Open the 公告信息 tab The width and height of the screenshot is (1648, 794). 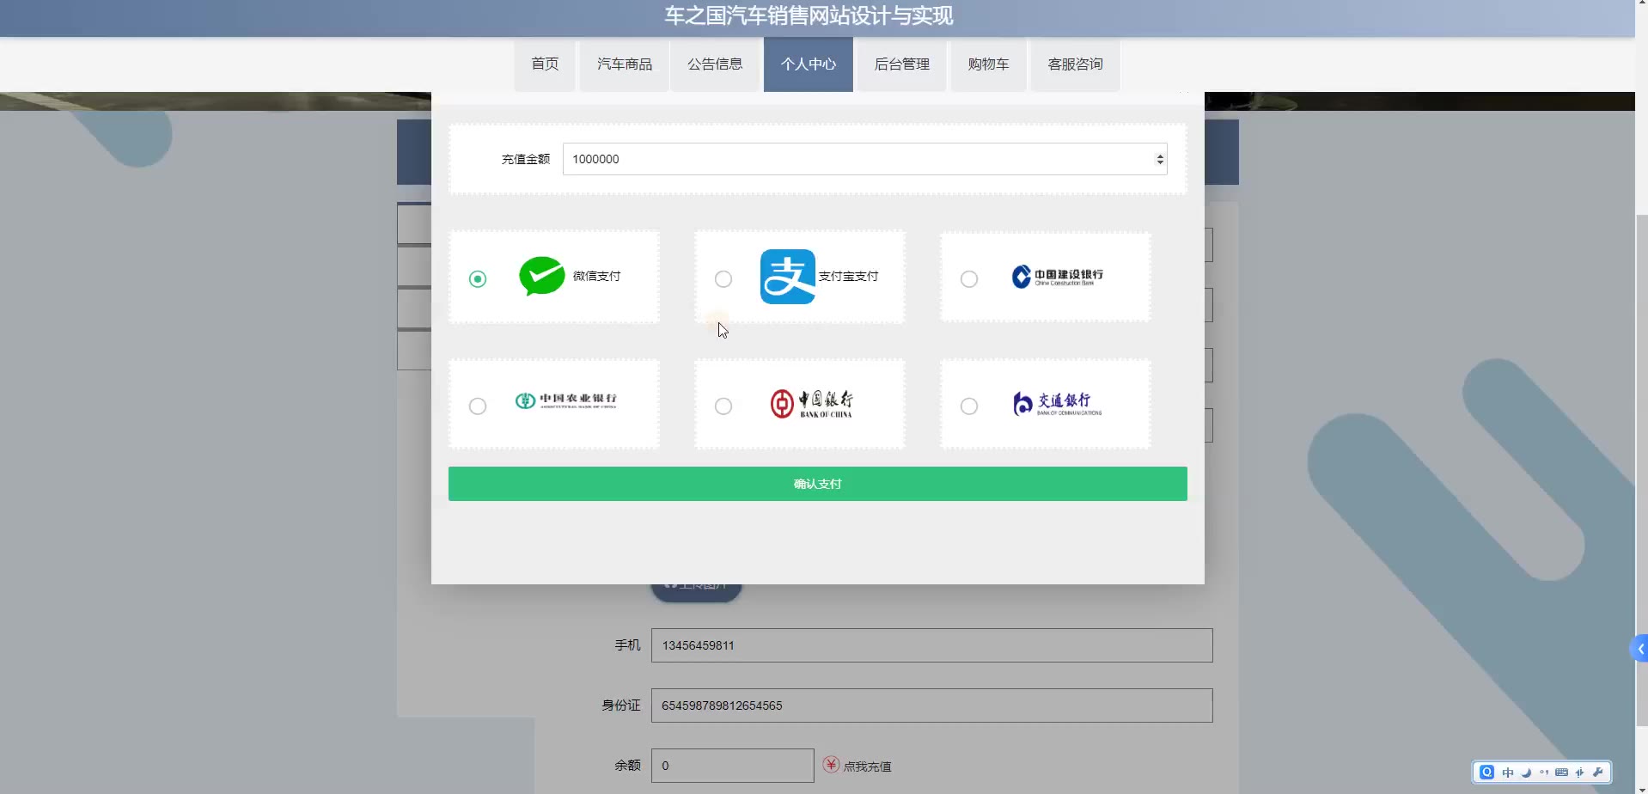[x=715, y=64]
